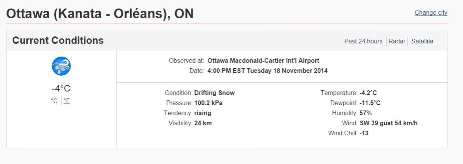Click the 24 km visibility value
This screenshot has height=164, width=463.
coord(203,123)
